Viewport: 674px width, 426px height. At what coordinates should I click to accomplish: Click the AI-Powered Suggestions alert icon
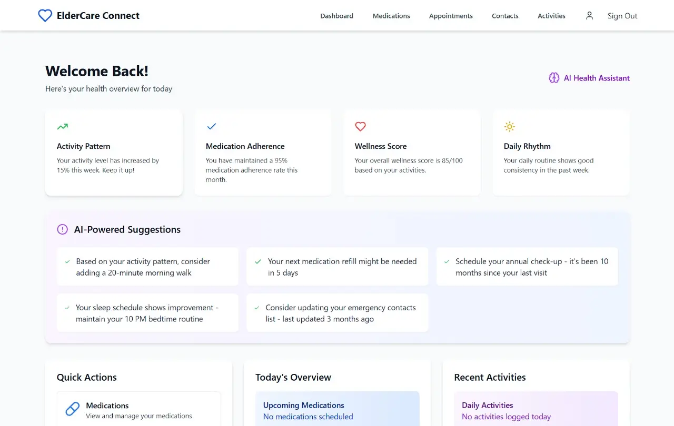62,229
